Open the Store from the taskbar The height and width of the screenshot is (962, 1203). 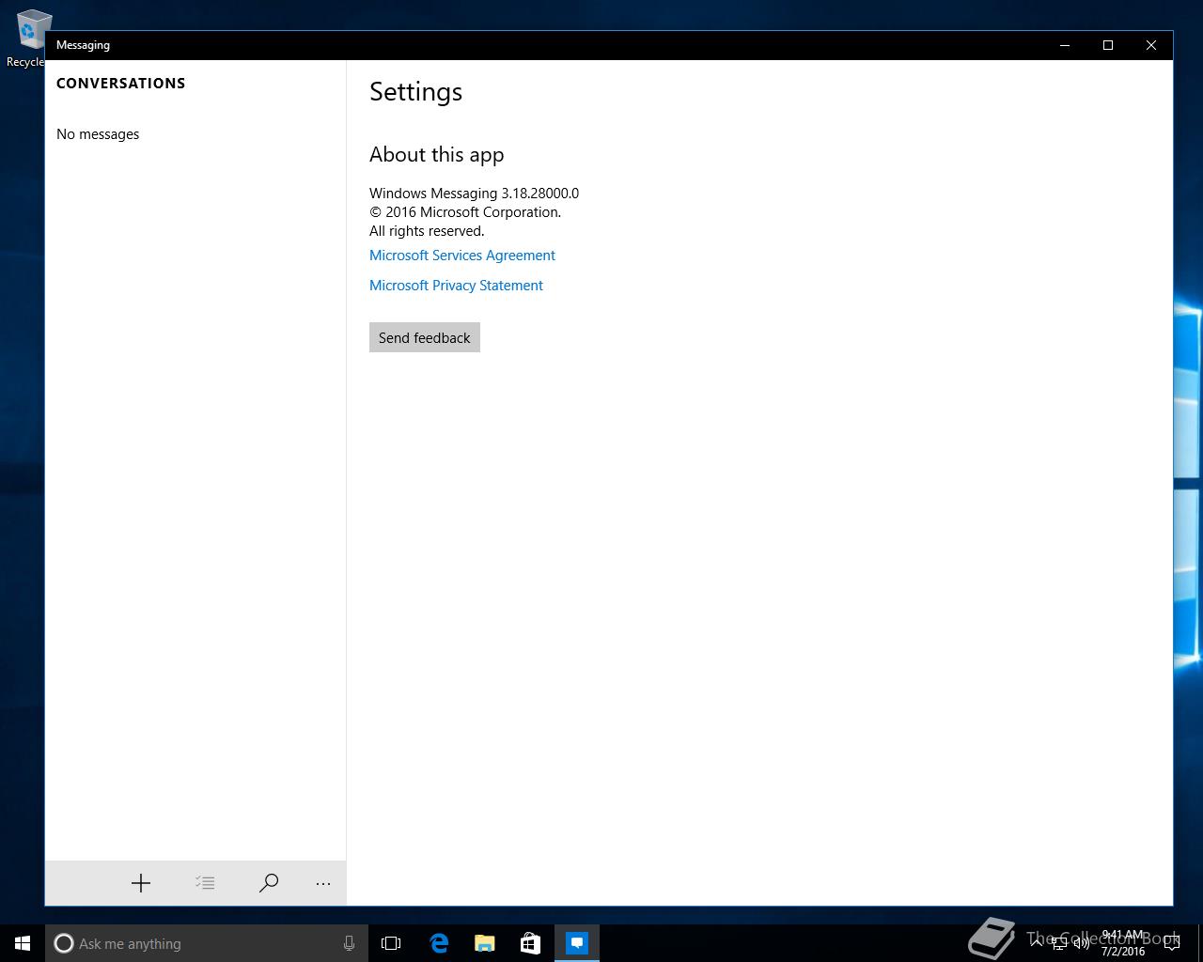coord(530,943)
